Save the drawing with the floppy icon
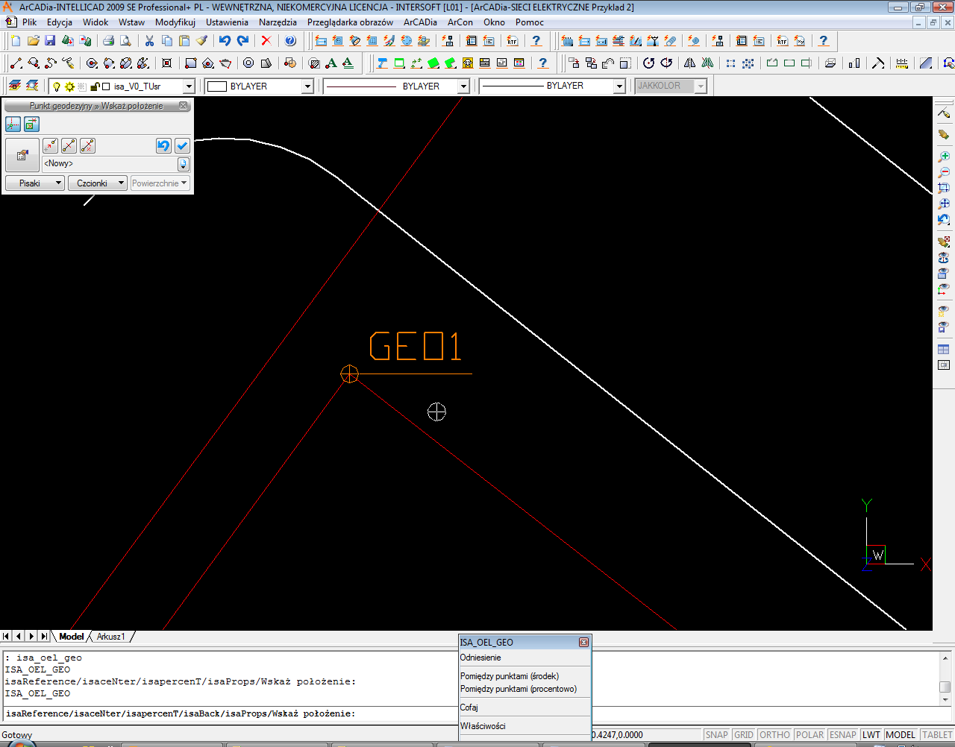This screenshot has height=747, width=955. (x=50, y=41)
